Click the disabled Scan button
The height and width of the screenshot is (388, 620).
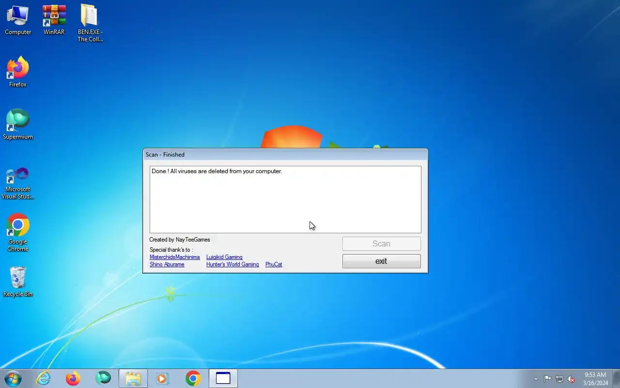pos(381,243)
